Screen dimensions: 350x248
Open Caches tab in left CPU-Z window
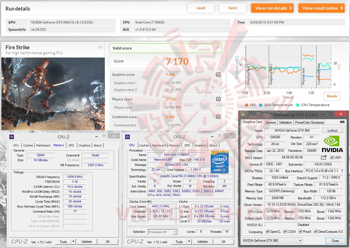[x=28, y=145]
